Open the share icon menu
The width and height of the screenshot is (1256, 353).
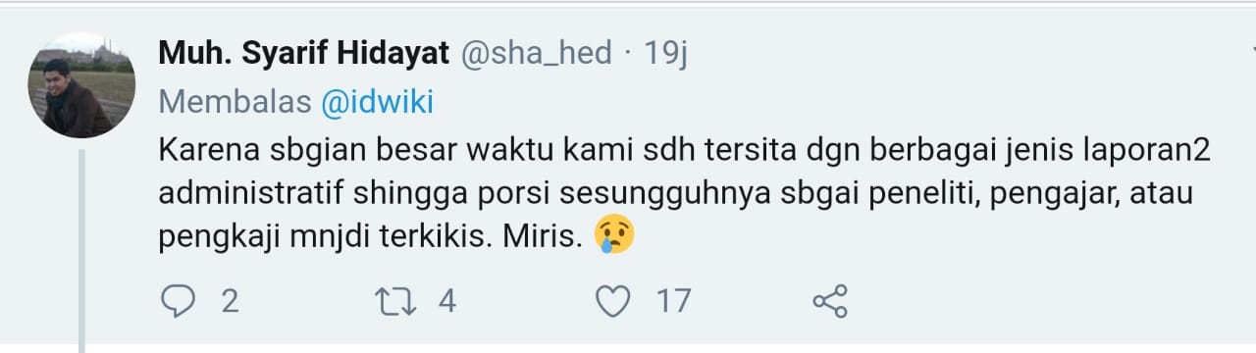point(830,301)
